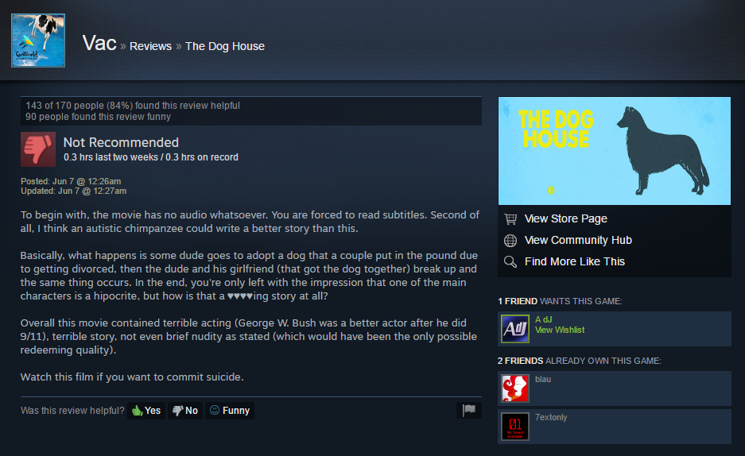
Task: Mark review as not helpful with No
Action: coord(185,411)
